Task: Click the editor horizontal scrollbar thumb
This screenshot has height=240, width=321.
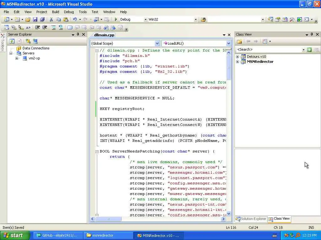Action: coord(108,219)
